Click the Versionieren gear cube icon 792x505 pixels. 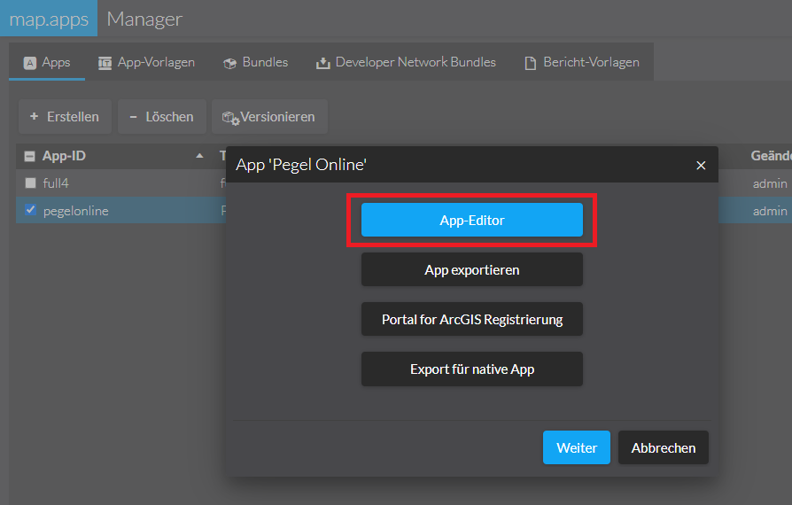pos(231,118)
